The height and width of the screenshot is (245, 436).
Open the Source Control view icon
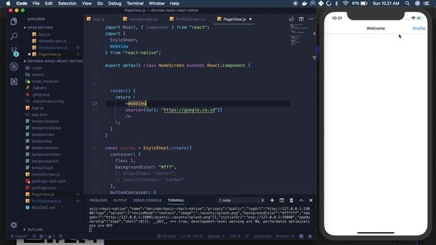point(14,52)
